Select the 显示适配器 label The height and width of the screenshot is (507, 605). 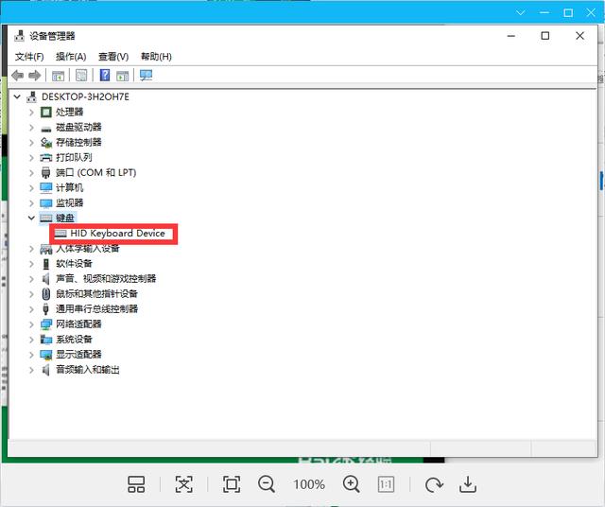(78, 355)
